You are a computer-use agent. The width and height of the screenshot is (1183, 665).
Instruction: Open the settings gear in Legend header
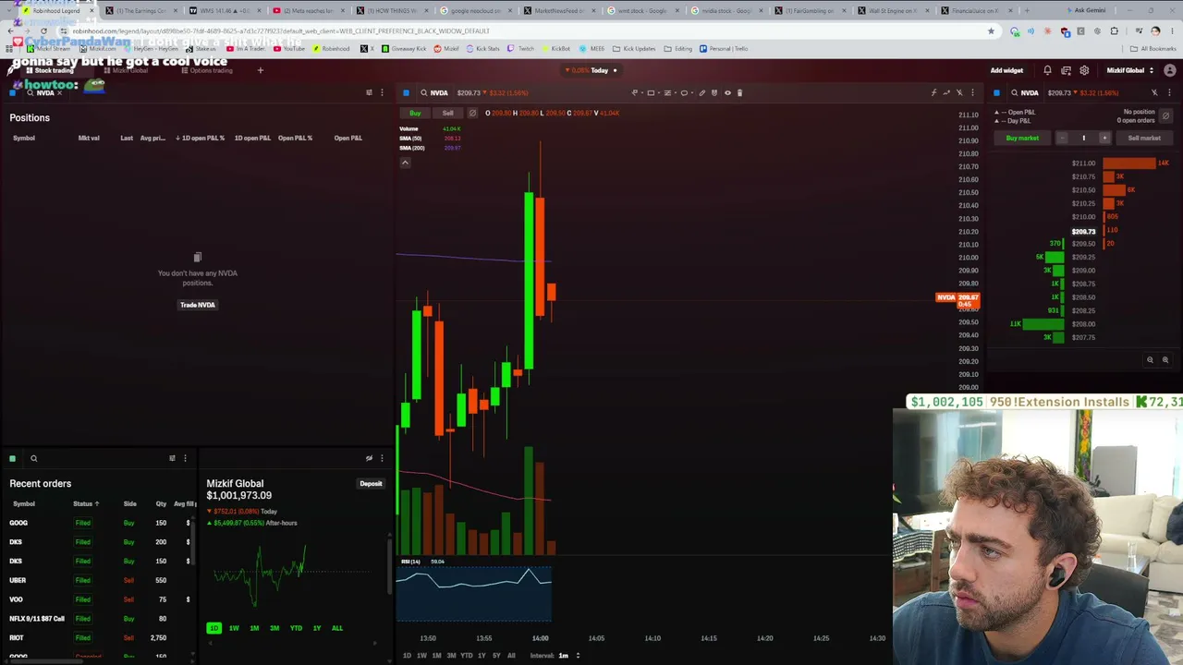point(1084,70)
